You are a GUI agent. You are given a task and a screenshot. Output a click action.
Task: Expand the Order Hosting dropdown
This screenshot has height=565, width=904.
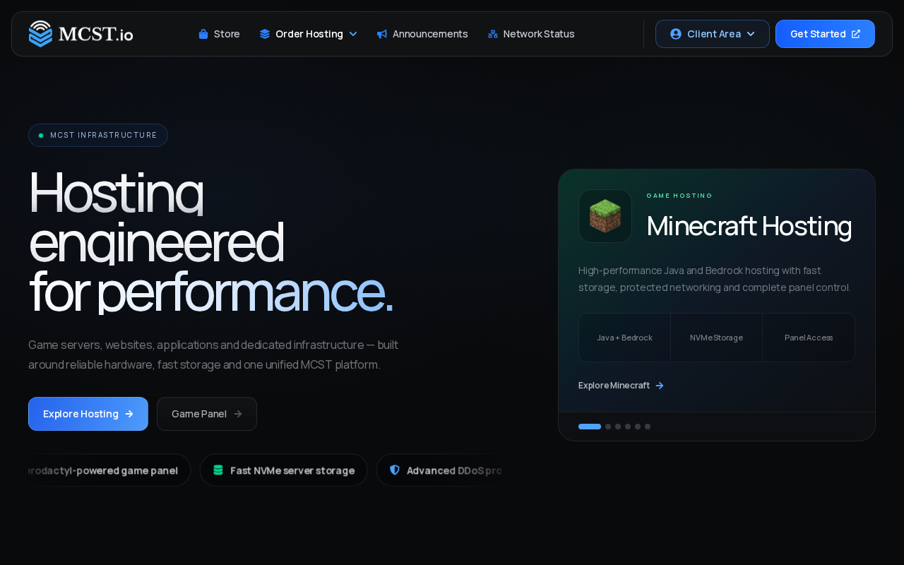click(309, 34)
